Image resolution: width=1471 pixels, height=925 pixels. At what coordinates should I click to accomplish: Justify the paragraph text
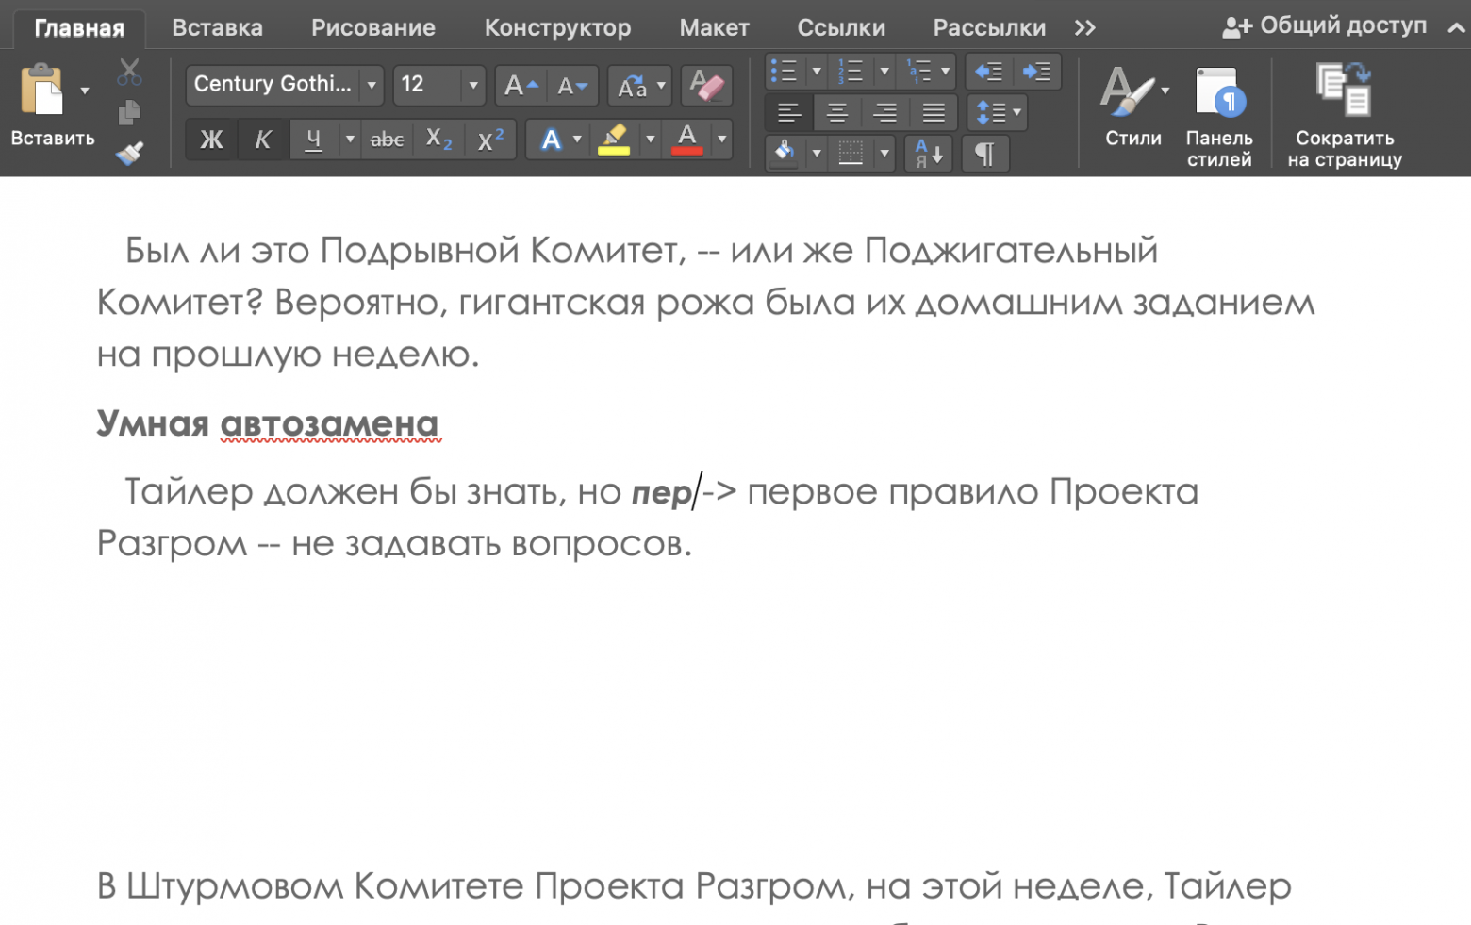pyautogui.click(x=934, y=112)
